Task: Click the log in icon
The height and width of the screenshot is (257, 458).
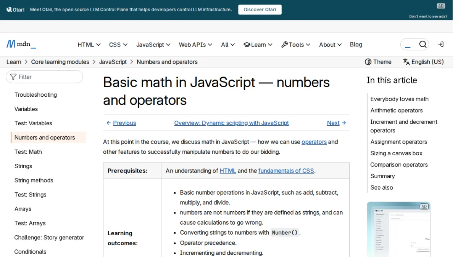Action: [440, 45]
